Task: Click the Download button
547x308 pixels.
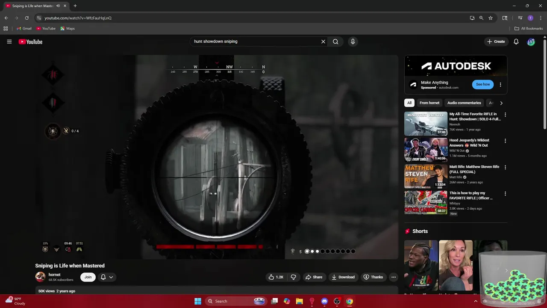Action: point(343,277)
